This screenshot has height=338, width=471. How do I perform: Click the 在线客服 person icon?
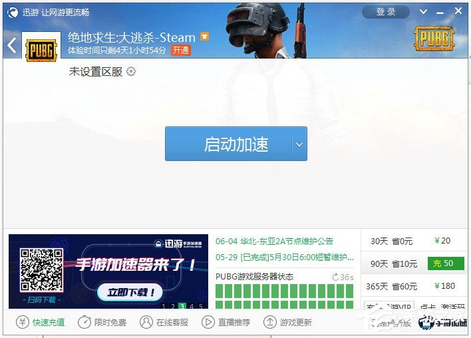pyautogui.click(x=146, y=323)
